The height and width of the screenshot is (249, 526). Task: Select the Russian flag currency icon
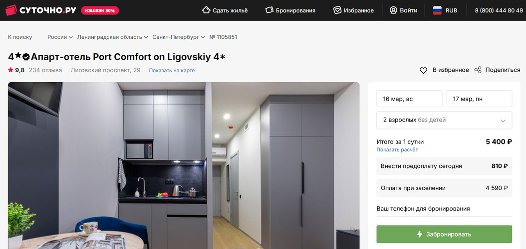[437, 10]
